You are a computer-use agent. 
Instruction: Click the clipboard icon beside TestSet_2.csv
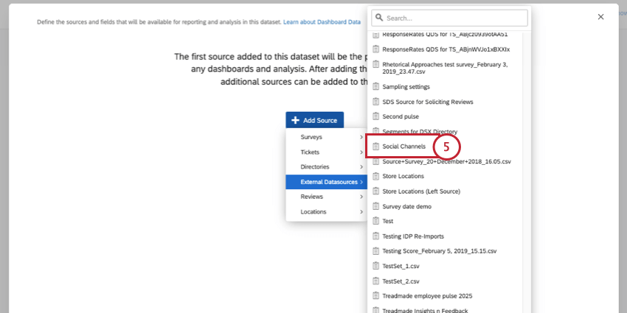click(375, 281)
